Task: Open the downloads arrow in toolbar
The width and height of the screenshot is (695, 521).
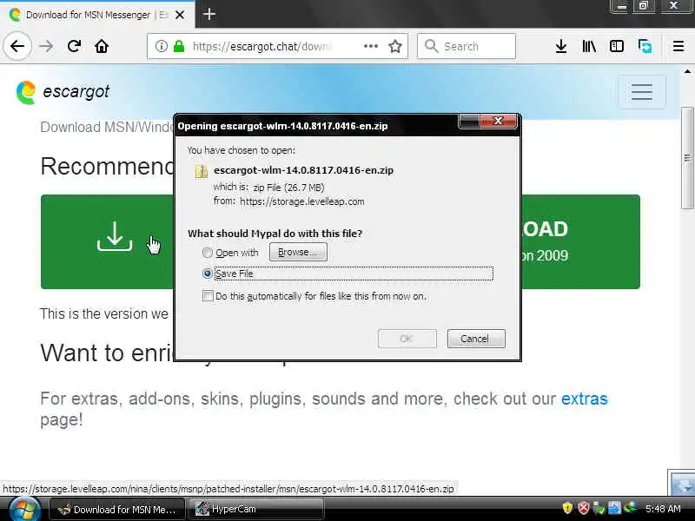Action: tap(560, 46)
